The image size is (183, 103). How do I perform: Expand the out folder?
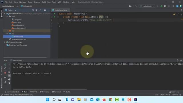tap(7, 31)
